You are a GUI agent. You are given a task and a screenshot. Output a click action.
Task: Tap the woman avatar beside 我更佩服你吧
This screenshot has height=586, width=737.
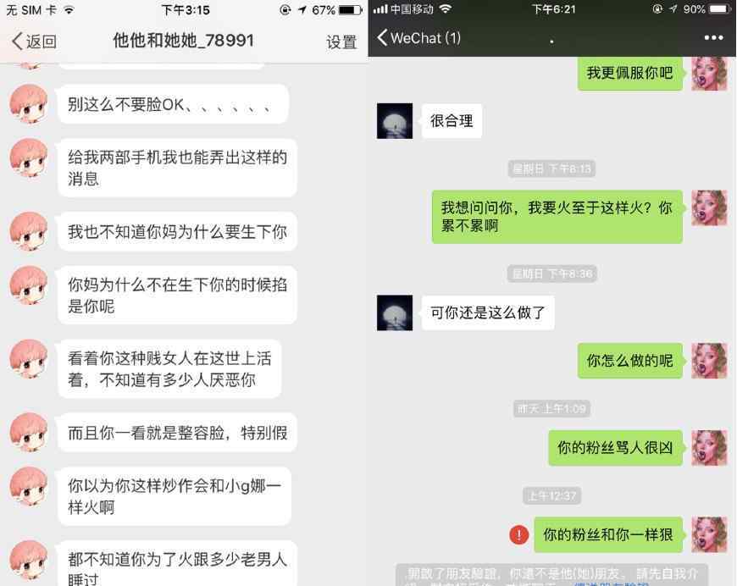point(709,73)
